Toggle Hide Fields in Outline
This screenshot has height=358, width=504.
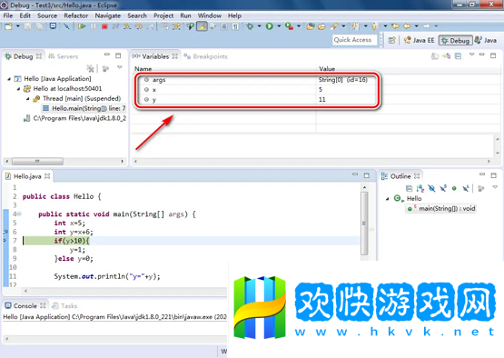tap(431, 188)
